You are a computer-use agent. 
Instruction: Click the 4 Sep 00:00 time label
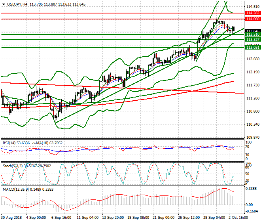click(36, 218)
